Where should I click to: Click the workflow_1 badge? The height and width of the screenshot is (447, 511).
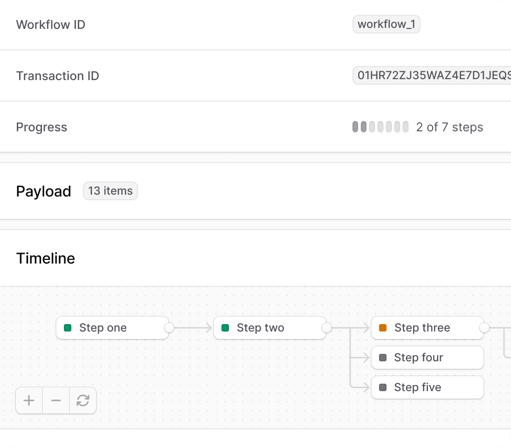pos(386,24)
